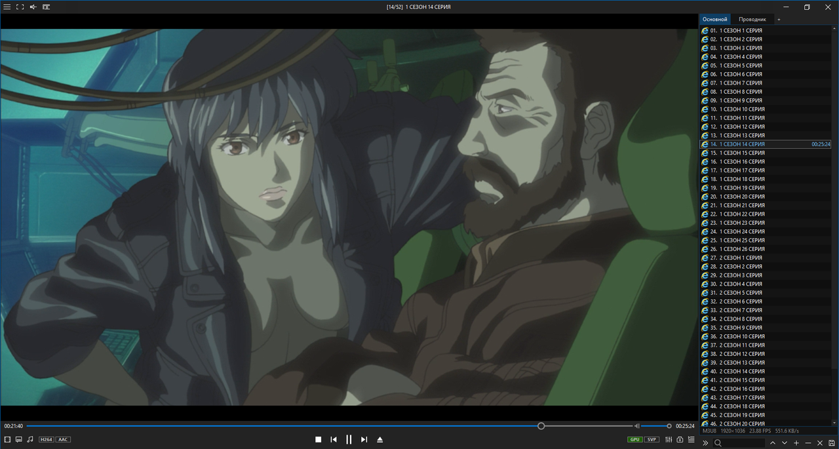Toggle fullscreen mode icon in title bar

point(20,7)
